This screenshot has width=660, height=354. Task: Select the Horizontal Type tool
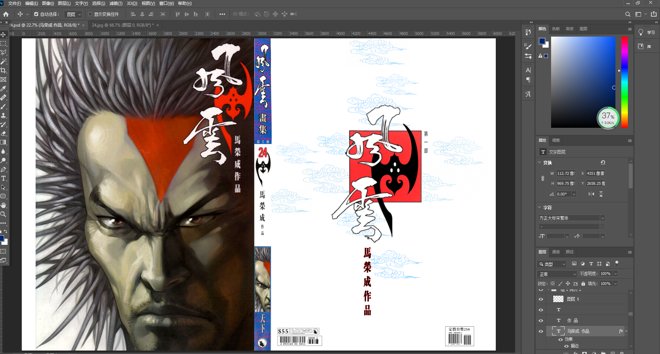(x=3, y=178)
